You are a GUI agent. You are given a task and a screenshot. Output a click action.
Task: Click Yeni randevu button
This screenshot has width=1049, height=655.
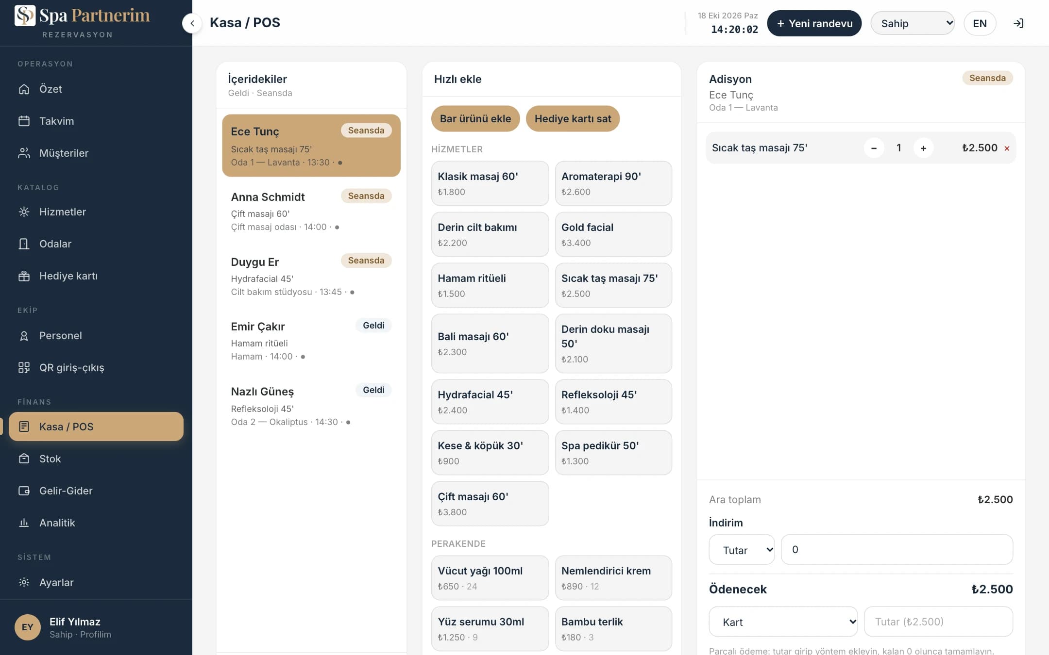[814, 23]
